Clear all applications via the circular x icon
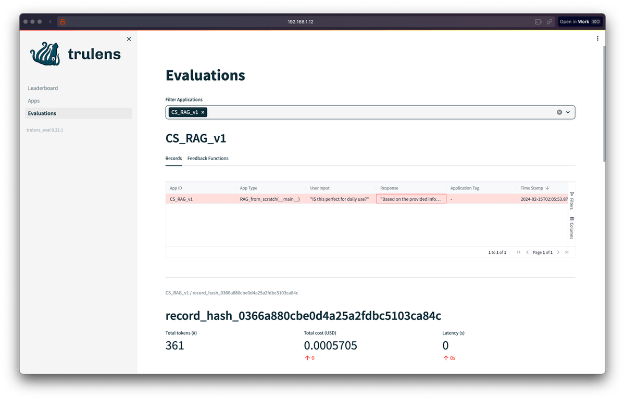 pyautogui.click(x=559, y=112)
